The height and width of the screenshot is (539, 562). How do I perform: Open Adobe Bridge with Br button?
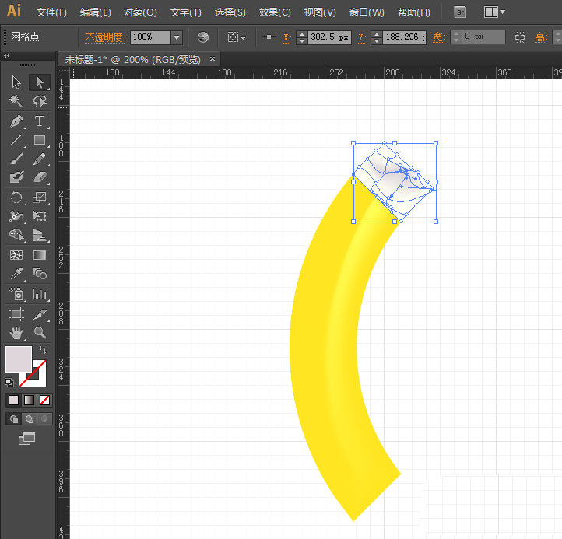(x=460, y=12)
